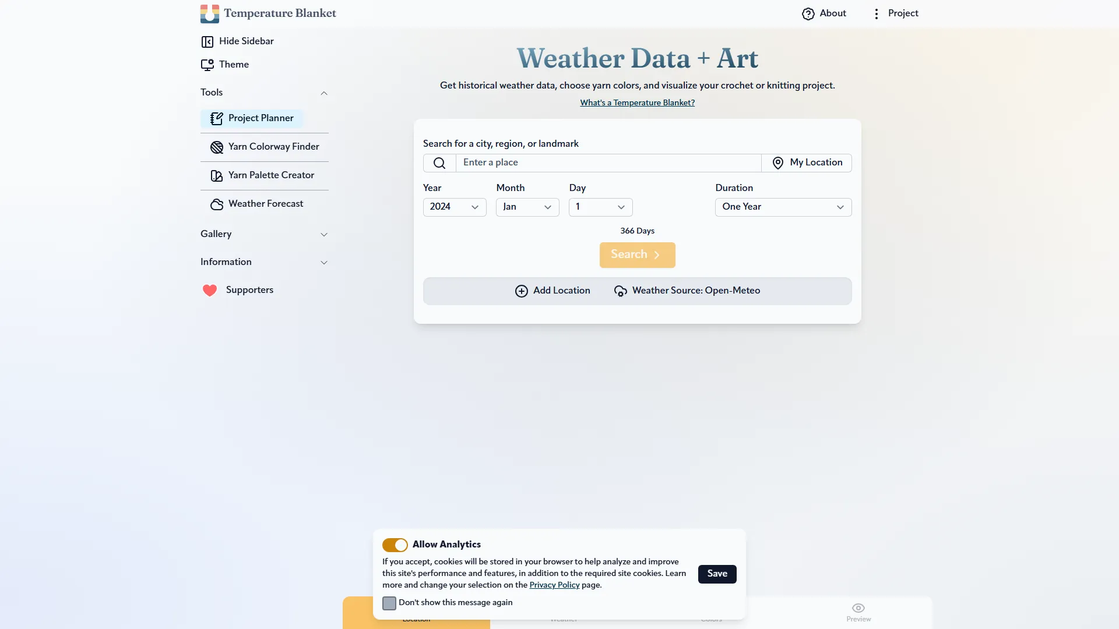Click the Temperature Blanket logo icon
This screenshot has height=629, width=1119.
(x=210, y=13)
